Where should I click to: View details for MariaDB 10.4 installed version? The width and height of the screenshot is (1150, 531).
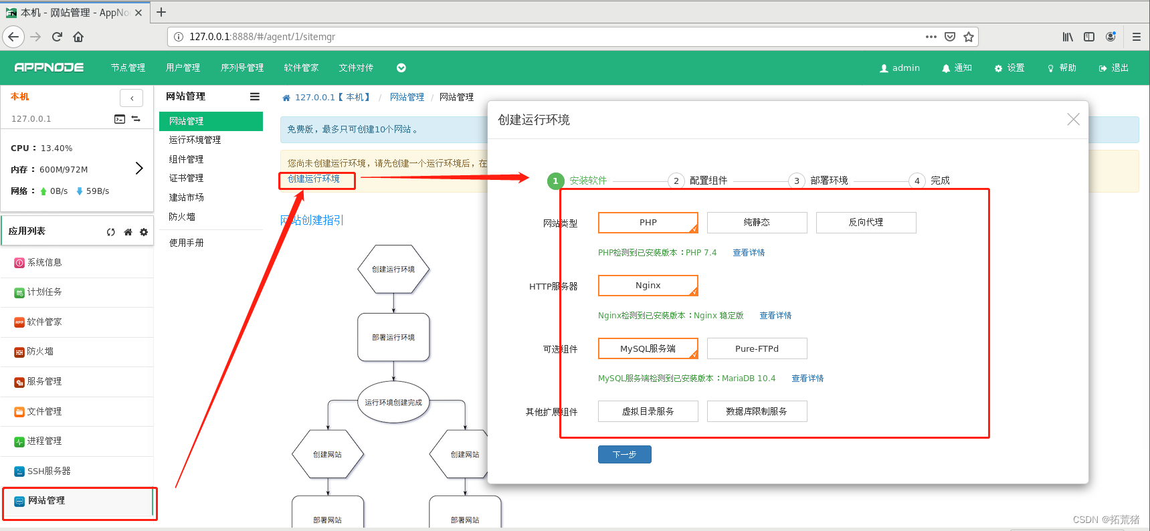[807, 379]
